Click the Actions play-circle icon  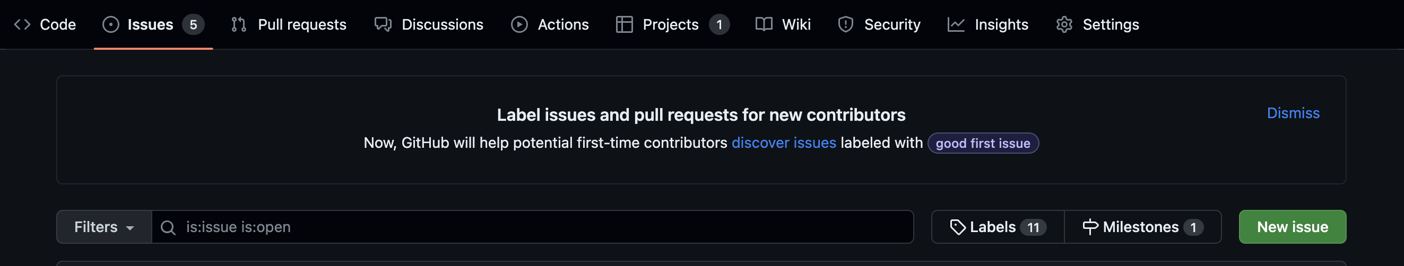[519, 24]
